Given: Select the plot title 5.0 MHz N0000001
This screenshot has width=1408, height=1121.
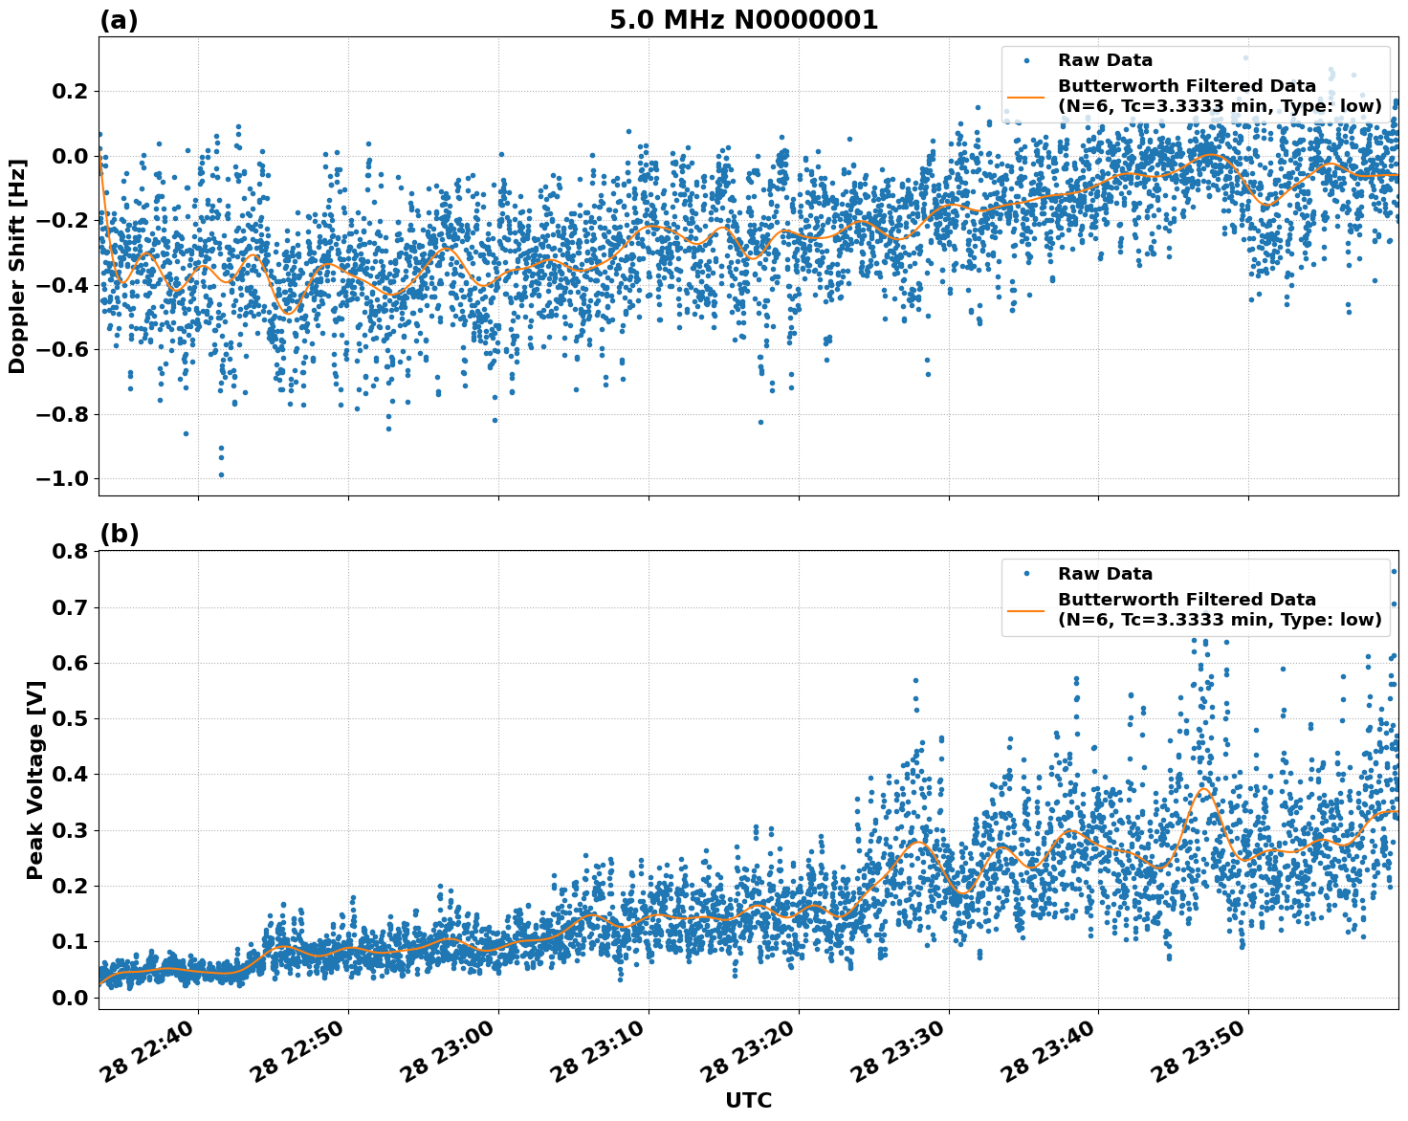Looking at the screenshot, I should click(x=746, y=18).
